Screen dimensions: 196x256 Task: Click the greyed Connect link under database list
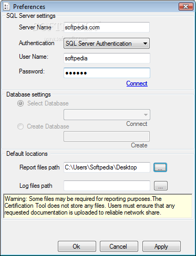[137, 124]
